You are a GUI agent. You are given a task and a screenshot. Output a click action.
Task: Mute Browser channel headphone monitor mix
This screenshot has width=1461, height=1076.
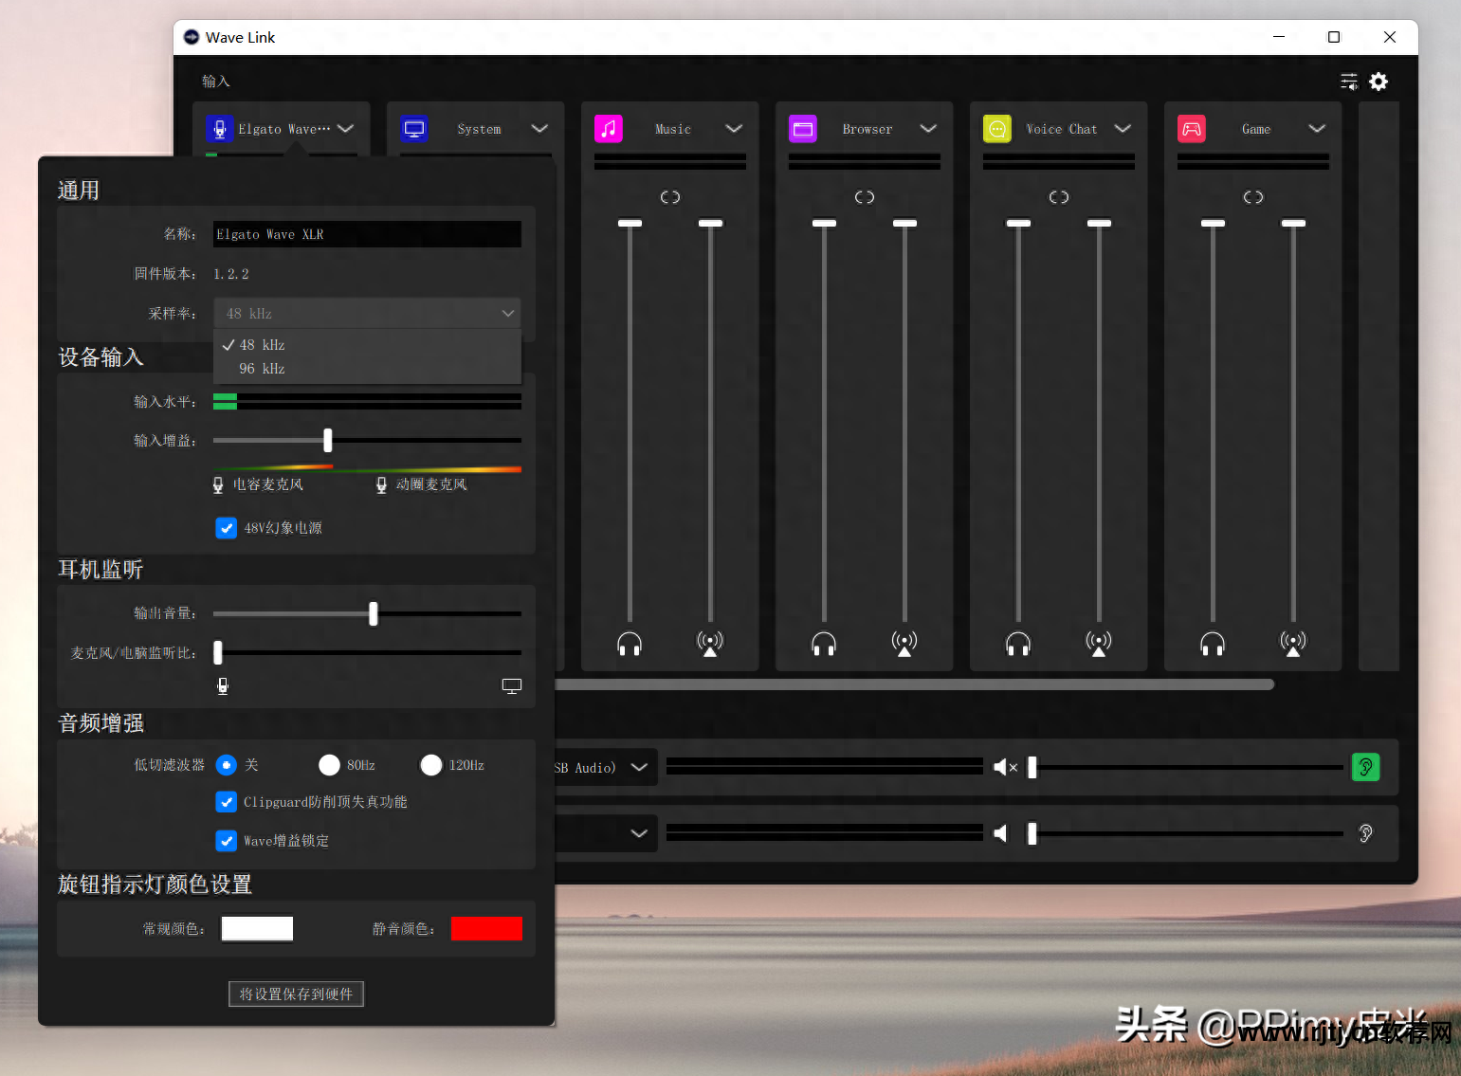click(x=824, y=645)
